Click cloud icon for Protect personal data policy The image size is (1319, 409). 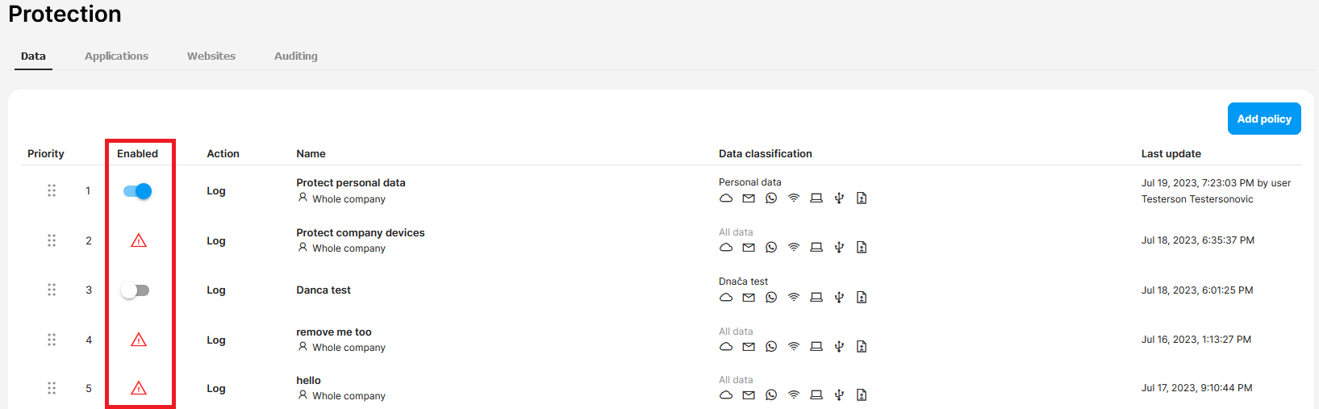pos(726,198)
